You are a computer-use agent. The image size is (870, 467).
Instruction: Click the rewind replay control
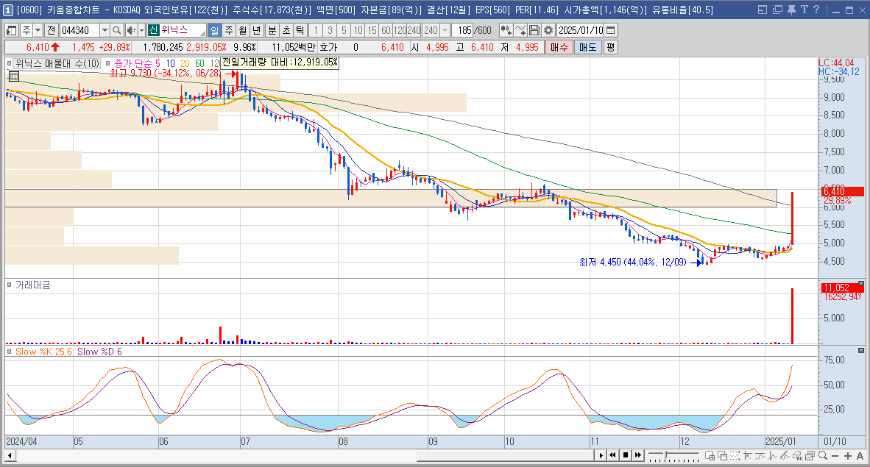(612, 455)
